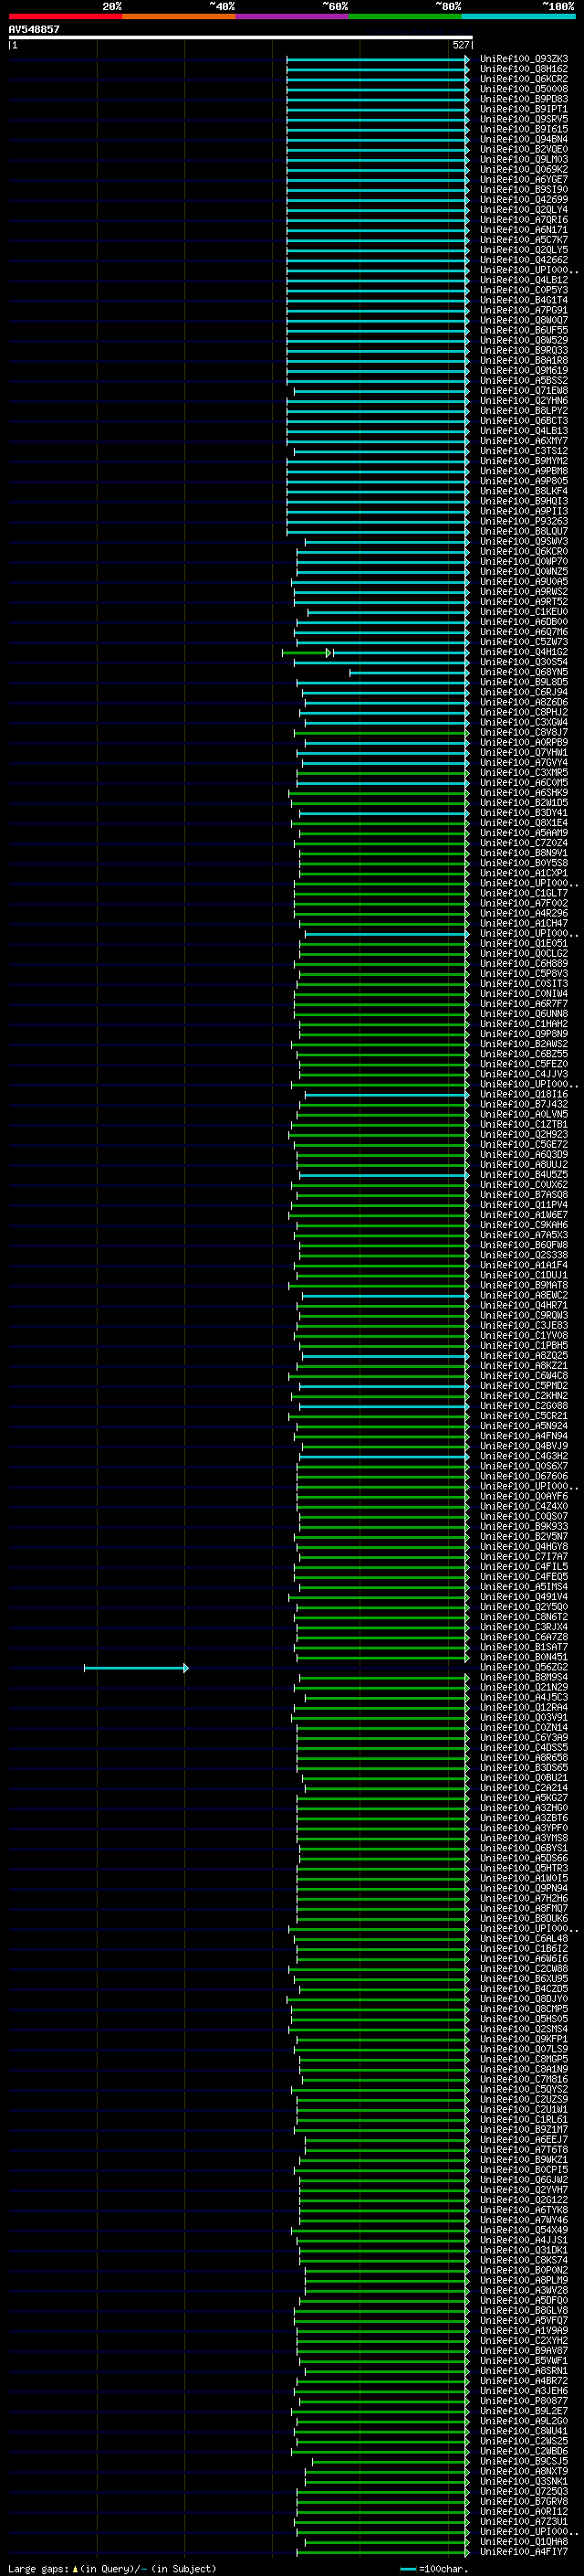The width and height of the screenshot is (584, 2576).
Task: Select UniRef100_Q4H1G2 label
Action: click(x=524, y=652)
